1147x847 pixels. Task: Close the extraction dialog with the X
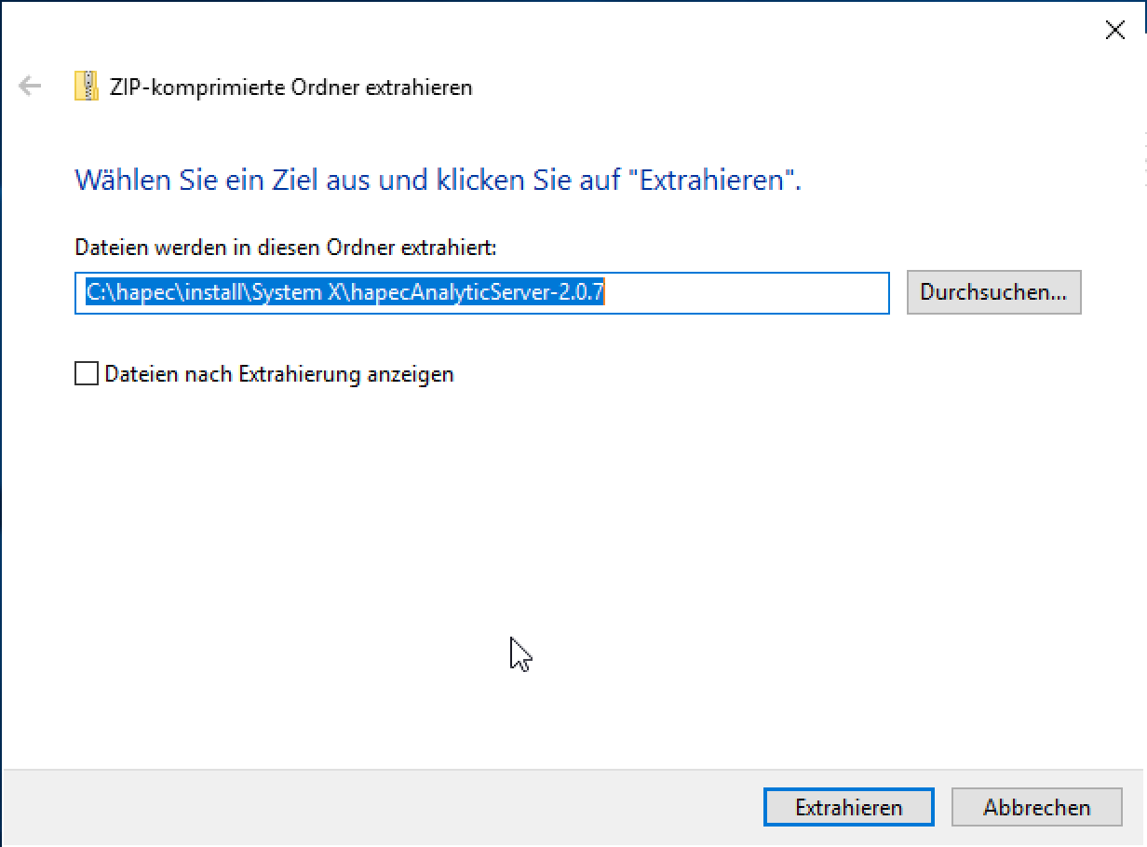coord(1114,30)
